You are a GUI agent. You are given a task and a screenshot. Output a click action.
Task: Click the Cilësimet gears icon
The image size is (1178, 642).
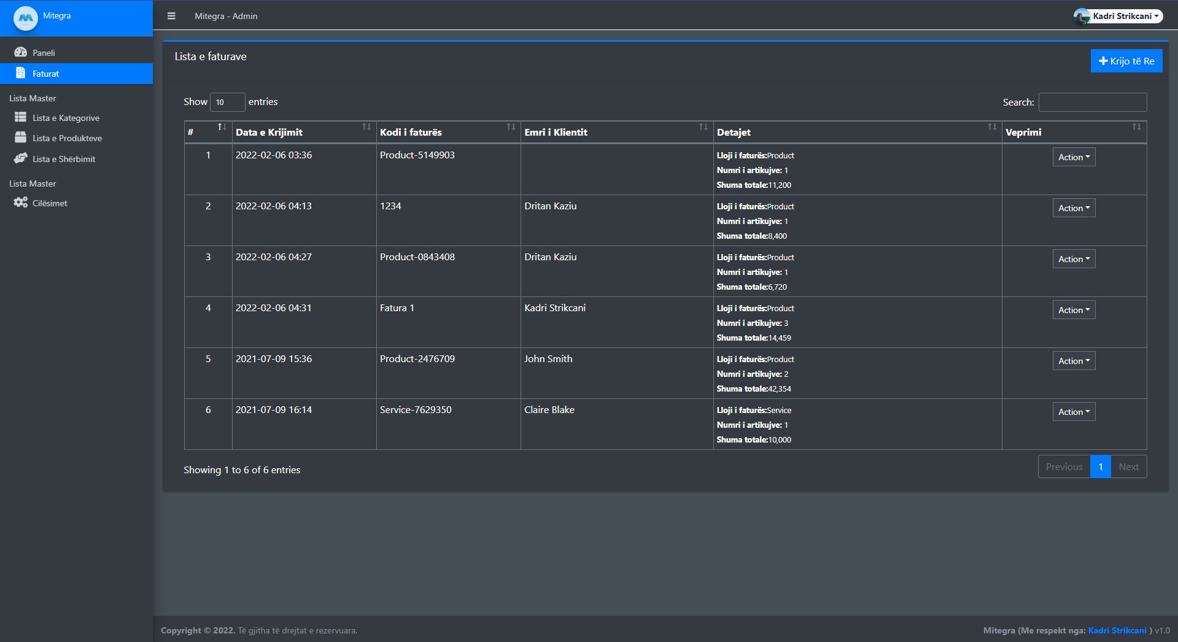point(20,203)
